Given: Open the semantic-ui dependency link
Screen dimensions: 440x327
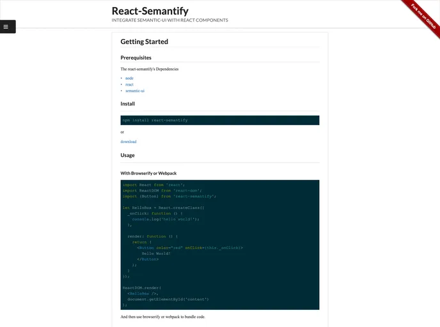Looking at the screenshot, I should tap(135, 91).
